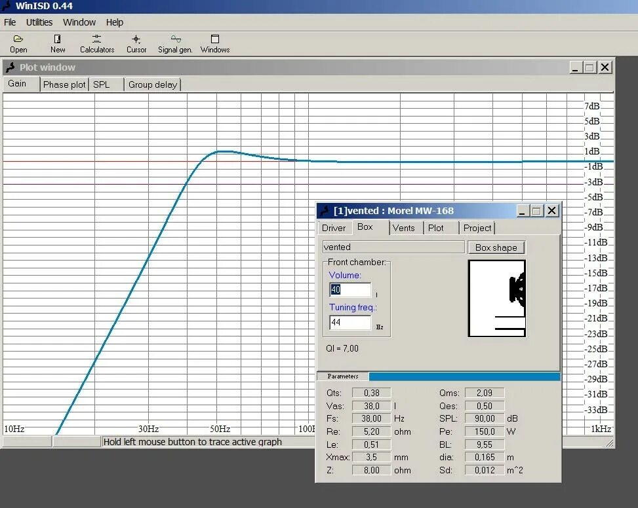This screenshot has height=508, width=638.
Task: Click the SPL value 90,00
Action: pos(485,418)
